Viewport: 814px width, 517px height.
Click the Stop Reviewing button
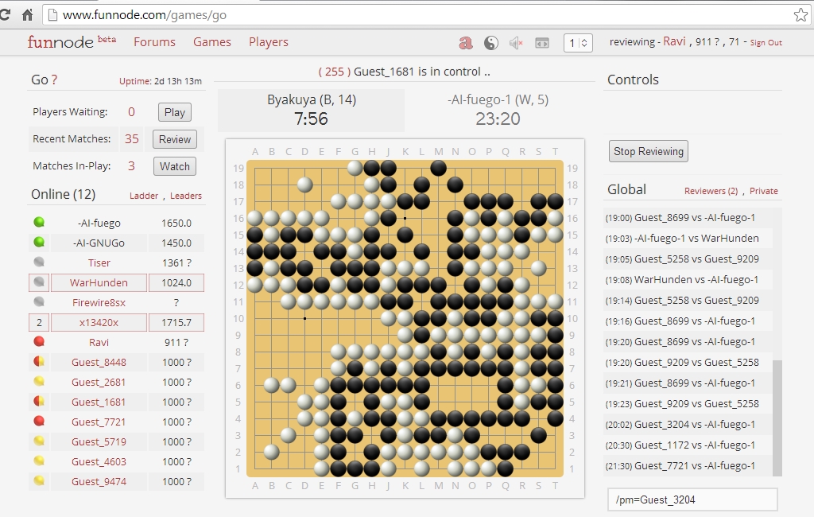pos(646,150)
